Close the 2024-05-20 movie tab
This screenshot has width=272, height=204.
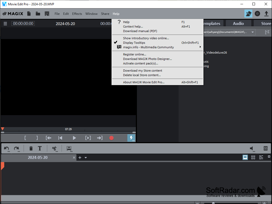point(74,158)
